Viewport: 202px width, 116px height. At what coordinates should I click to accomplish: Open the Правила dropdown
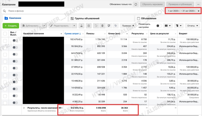[x=128, y=26]
